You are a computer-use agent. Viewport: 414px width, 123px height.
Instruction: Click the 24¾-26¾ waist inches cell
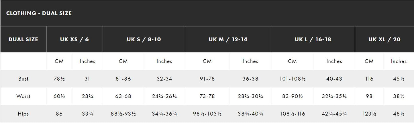click(164, 96)
